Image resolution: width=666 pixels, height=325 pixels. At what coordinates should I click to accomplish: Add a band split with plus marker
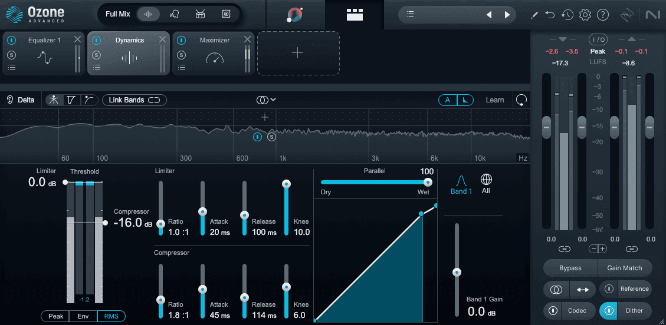[x=265, y=117]
